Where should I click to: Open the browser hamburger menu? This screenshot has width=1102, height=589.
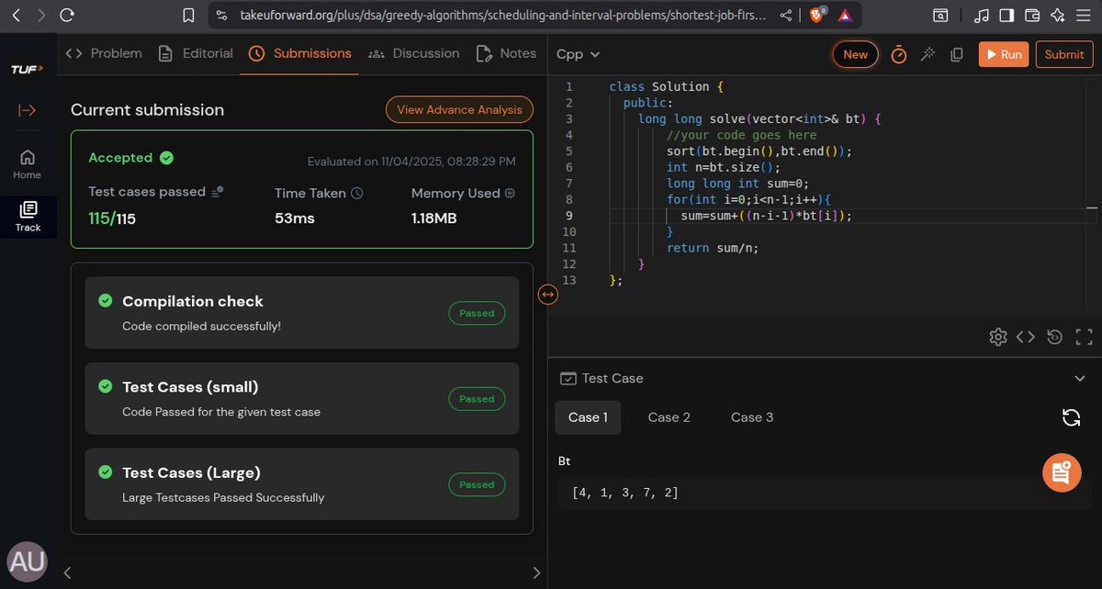[1083, 16]
